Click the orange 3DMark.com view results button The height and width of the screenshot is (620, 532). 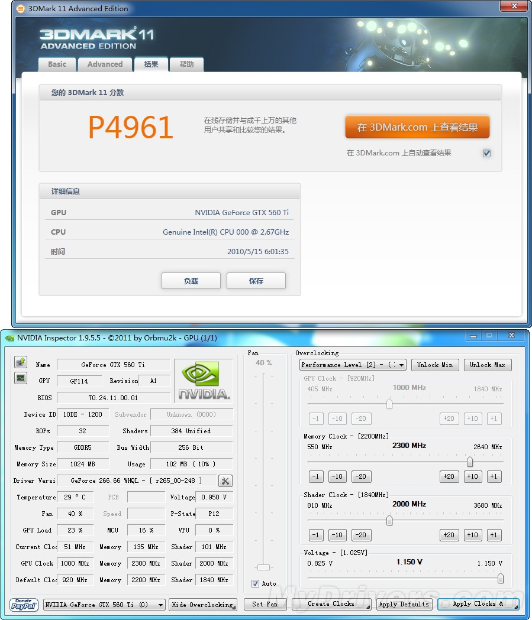coord(417,127)
